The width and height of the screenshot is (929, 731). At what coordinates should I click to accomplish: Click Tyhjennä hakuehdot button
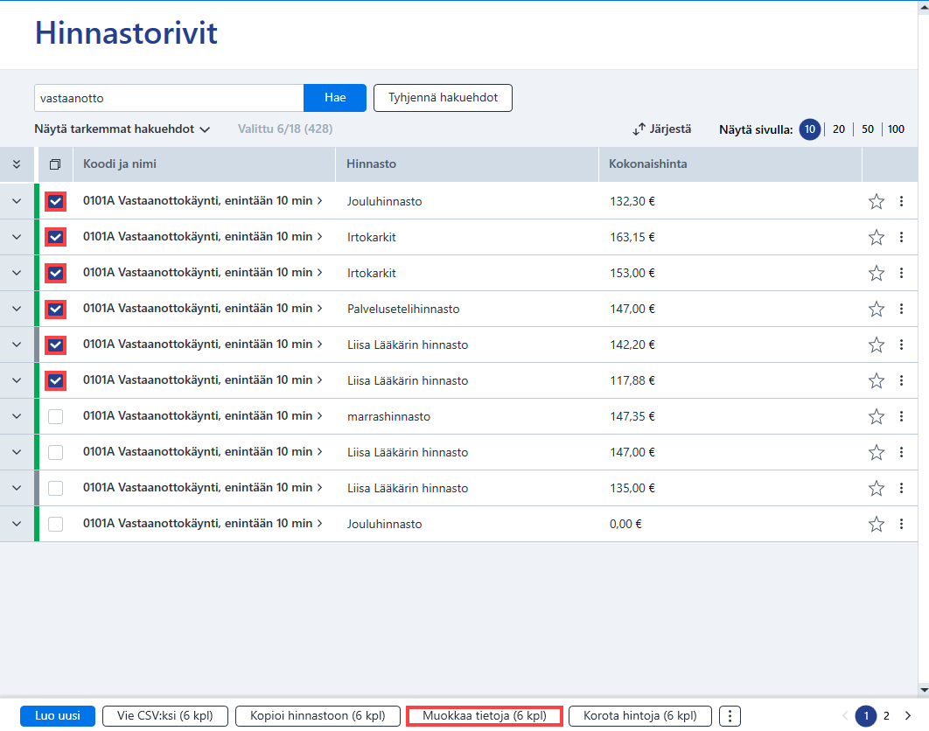pos(444,98)
